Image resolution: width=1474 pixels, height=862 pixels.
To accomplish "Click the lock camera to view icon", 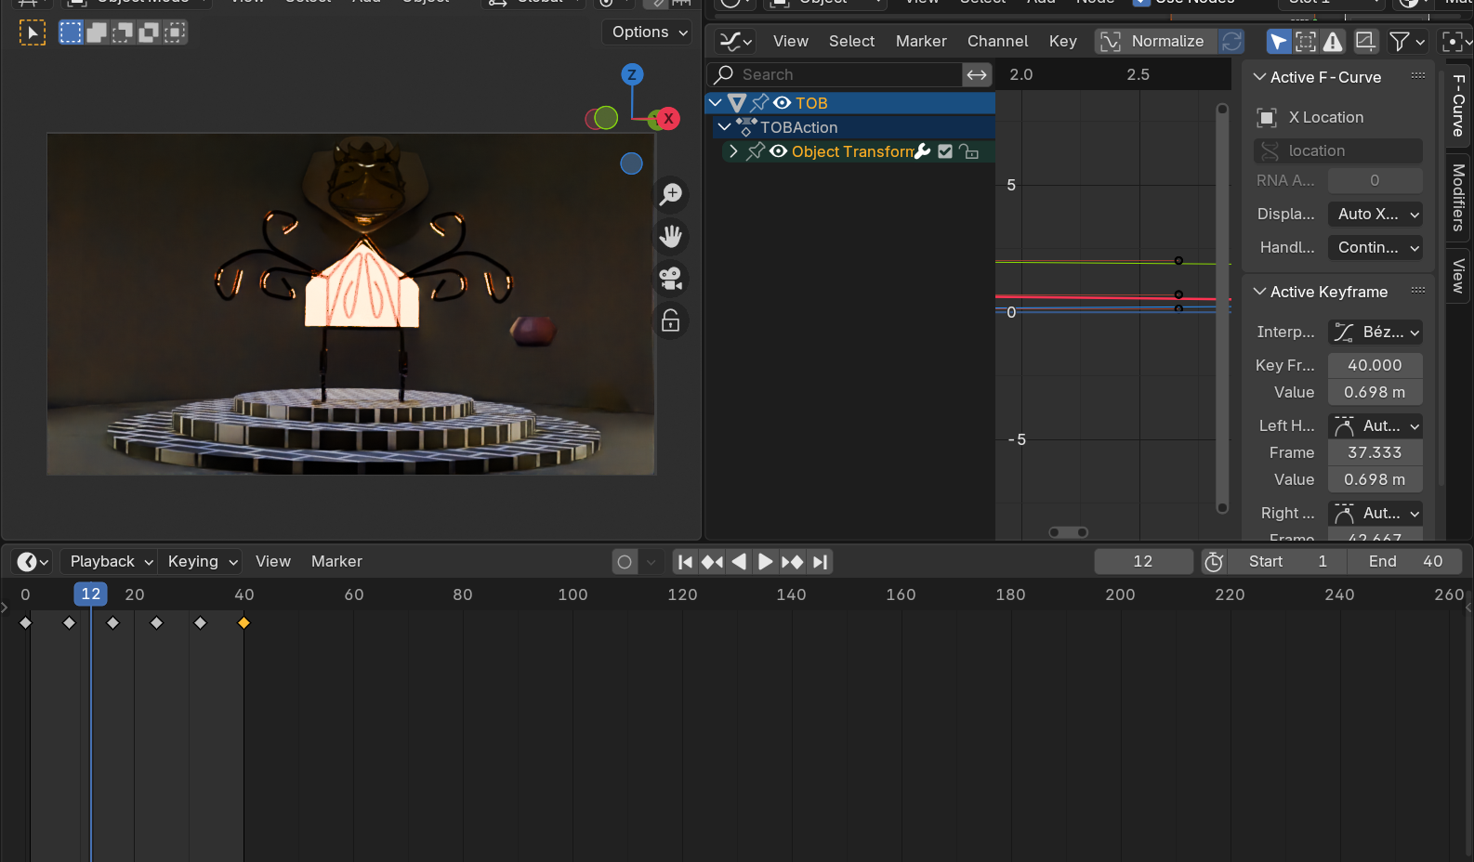I will tap(670, 320).
